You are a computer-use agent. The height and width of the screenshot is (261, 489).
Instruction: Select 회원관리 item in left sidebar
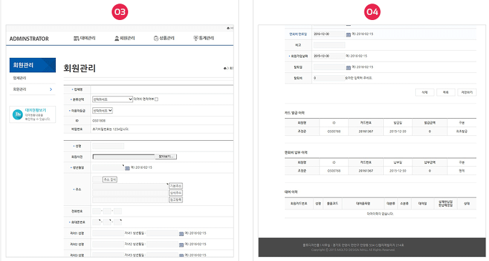(x=19, y=89)
